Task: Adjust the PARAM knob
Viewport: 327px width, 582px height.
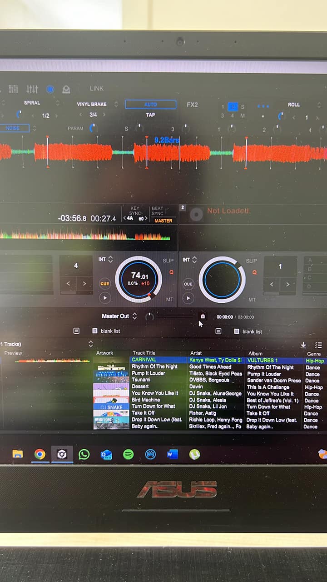Action: (x=94, y=128)
